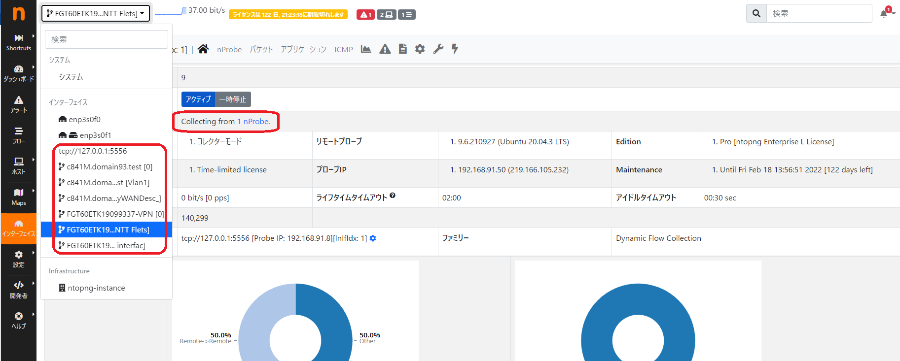
Task: Click the 140,299 value
Action: pyautogui.click(x=195, y=218)
